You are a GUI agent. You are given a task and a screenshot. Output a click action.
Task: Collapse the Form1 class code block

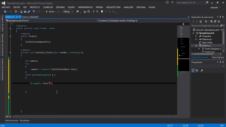tap(10, 28)
